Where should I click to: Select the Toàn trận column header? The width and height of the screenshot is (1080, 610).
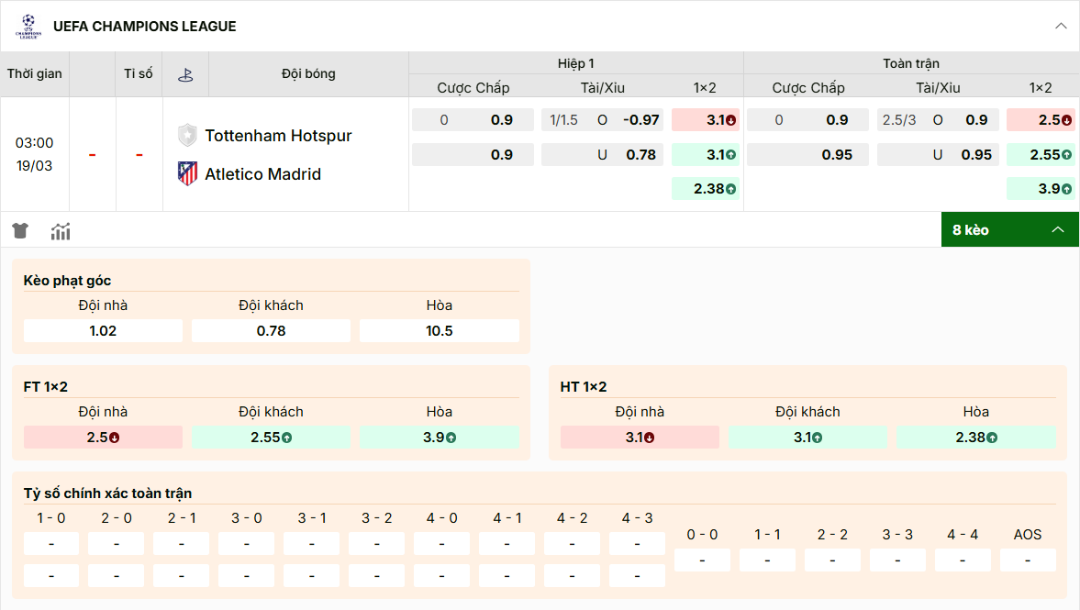click(910, 63)
